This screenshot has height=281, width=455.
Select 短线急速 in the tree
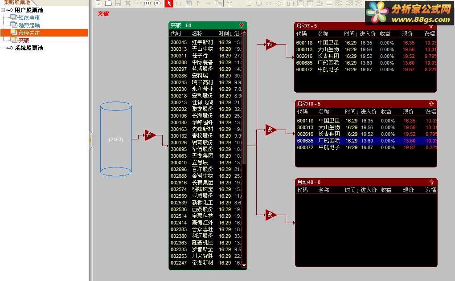29,17
